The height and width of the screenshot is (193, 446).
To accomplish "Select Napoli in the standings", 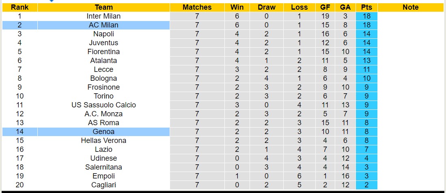I will coord(103,34).
